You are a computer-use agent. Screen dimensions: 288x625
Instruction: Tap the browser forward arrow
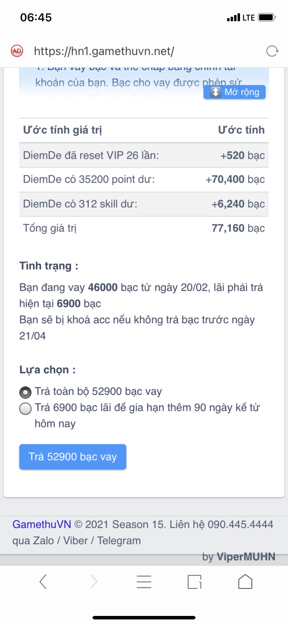[94, 582]
